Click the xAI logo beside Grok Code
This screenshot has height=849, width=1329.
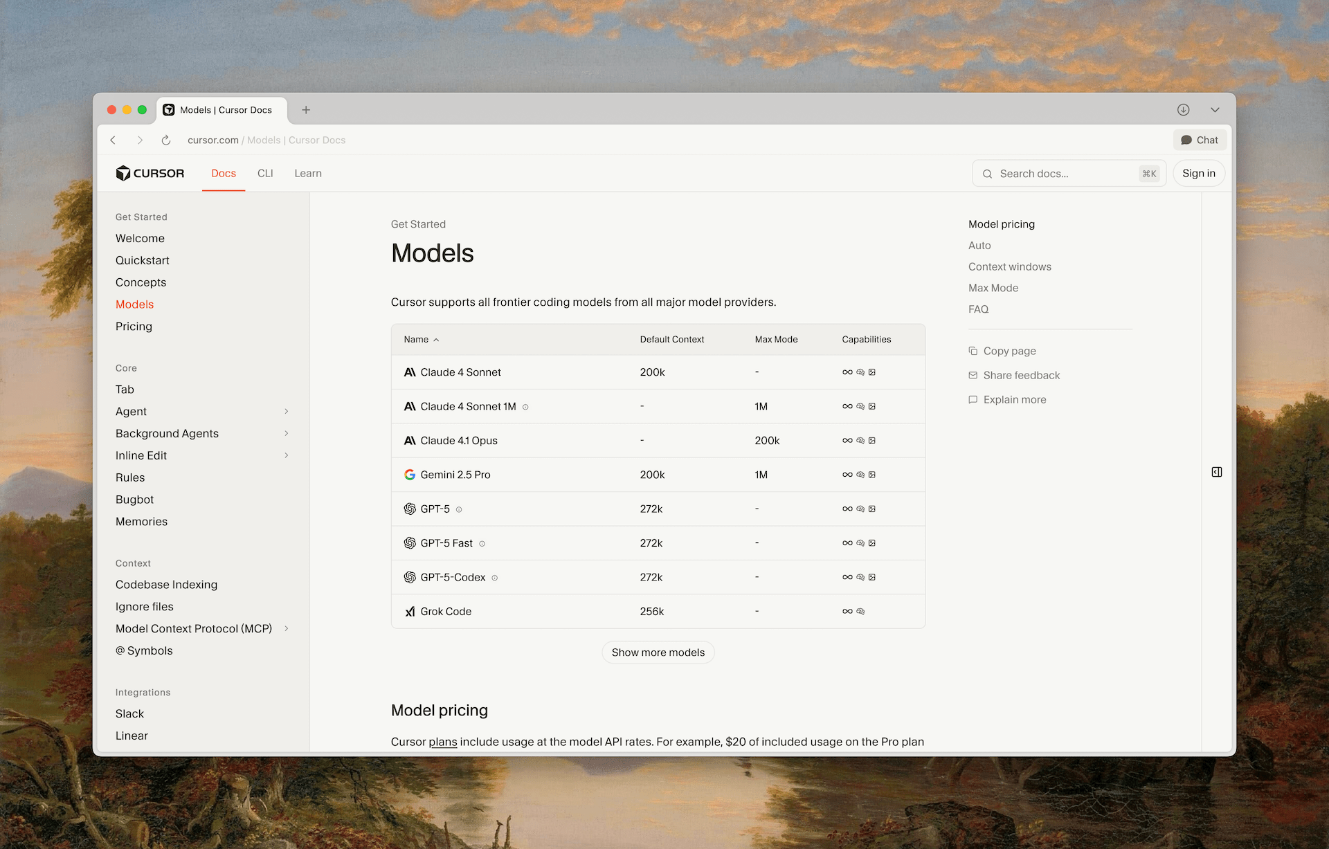[x=409, y=611]
